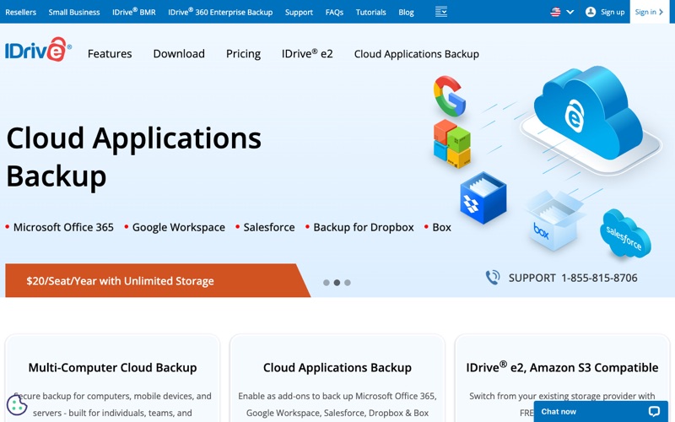Click the Microsoft Office cubes graphic
The image size is (675, 422).
[x=452, y=143]
